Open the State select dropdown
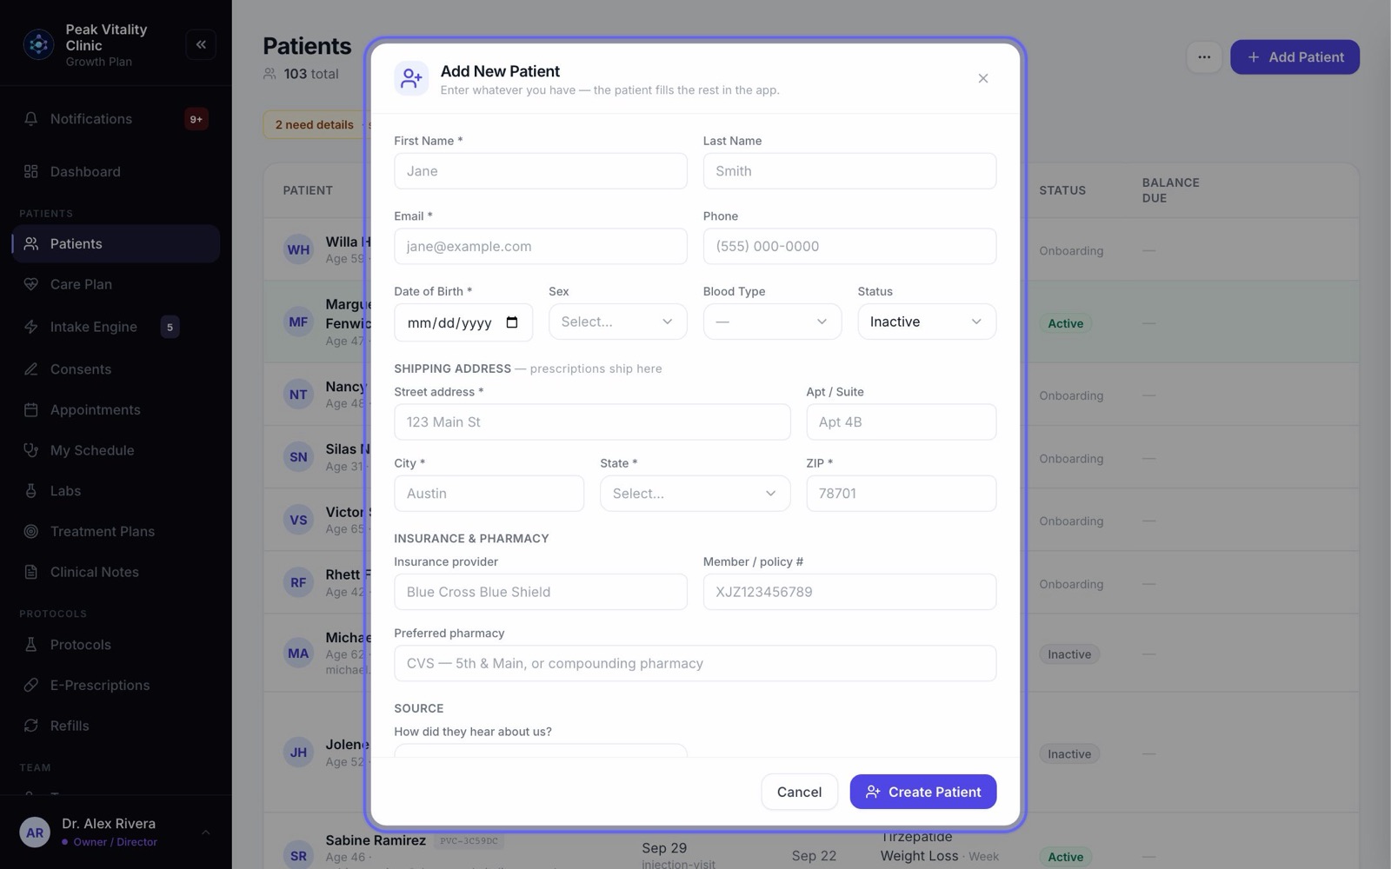The width and height of the screenshot is (1391, 869). [695, 494]
